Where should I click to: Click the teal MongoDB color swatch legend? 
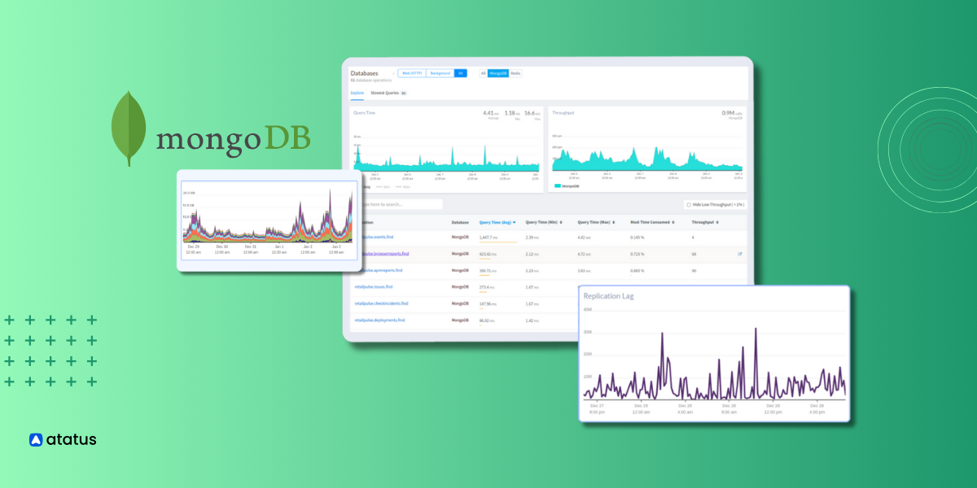click(556, 185)
